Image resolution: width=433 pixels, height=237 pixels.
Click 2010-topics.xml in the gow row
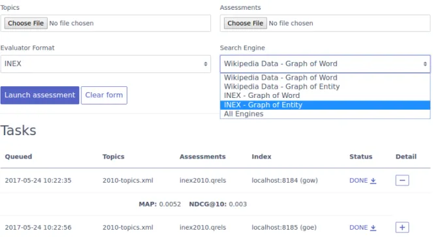tap(128, 181)
